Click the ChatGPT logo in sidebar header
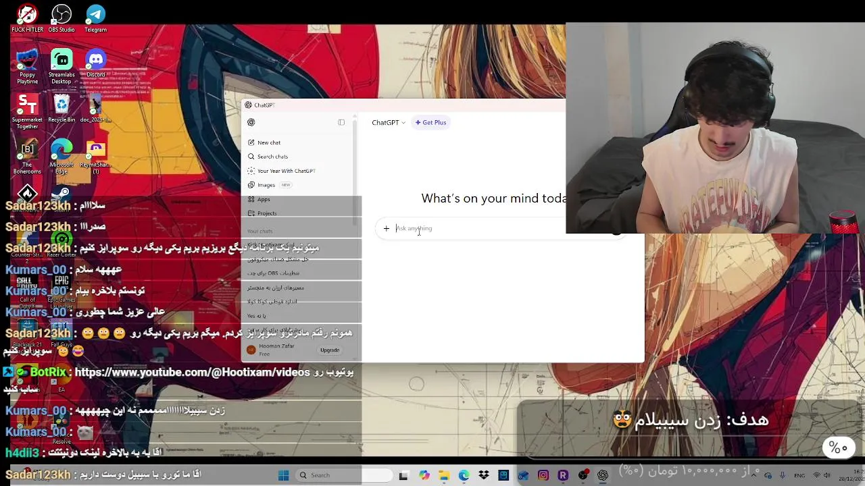The height and width of the screenshot is (486, 865). (251, 122)
